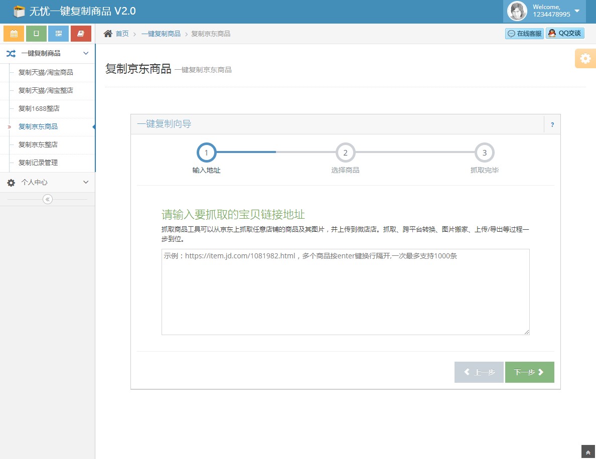
Task: Select 复制京东商品 in sidebar
Action: coord(38,126)
